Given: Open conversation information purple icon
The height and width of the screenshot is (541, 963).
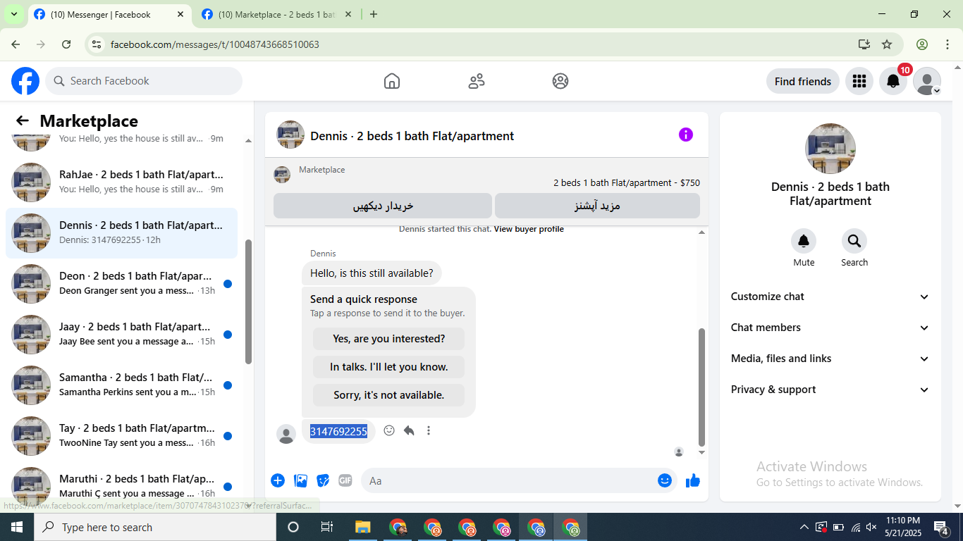Looking at the screenshot, I should (x=686, y=135).
